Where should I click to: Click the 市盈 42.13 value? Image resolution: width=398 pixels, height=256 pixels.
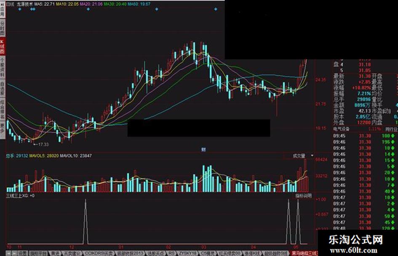(x=364, y=111)
